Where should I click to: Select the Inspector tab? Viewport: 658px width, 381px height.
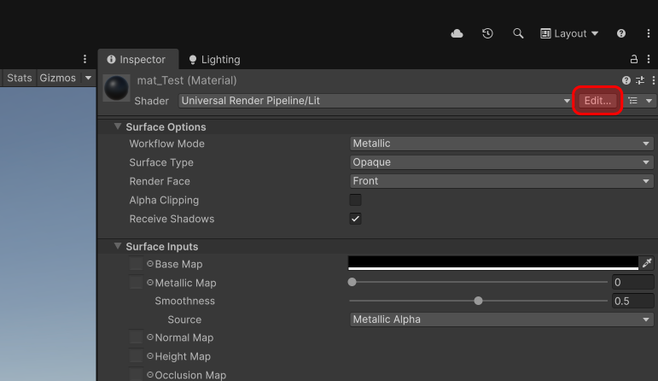click(x=137, y=59)
